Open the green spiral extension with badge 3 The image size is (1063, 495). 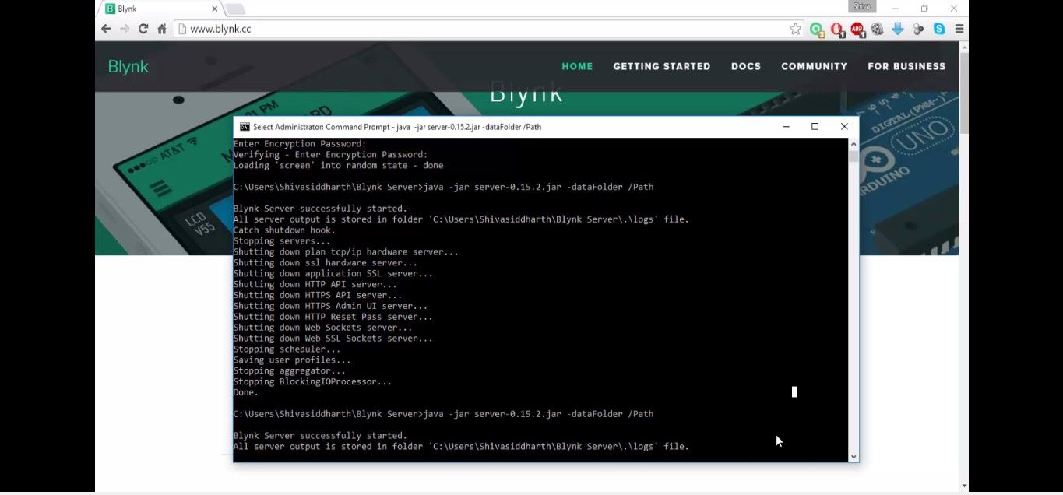[x=816, y=29]
